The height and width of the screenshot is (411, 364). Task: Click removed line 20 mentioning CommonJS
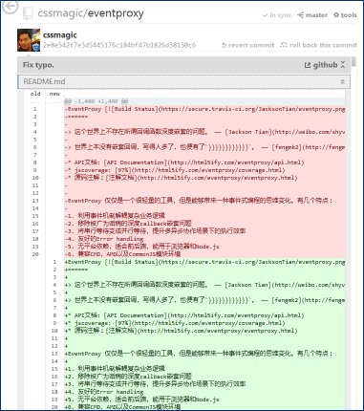[x=204, y=254]
